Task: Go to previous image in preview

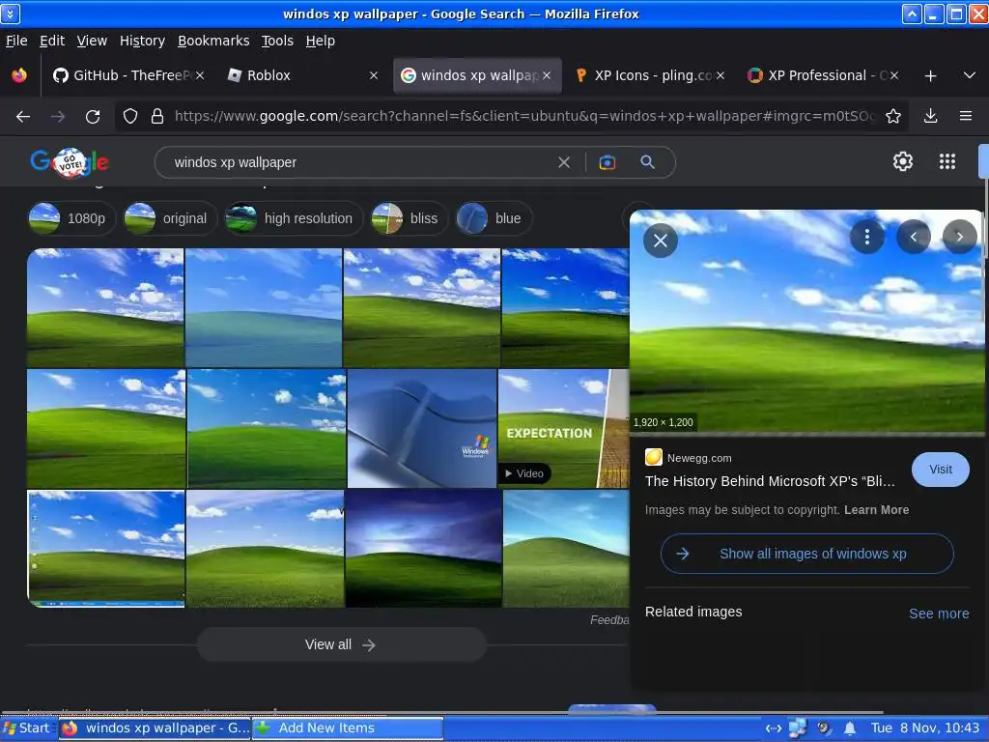Action: click(x=914, y=237)
